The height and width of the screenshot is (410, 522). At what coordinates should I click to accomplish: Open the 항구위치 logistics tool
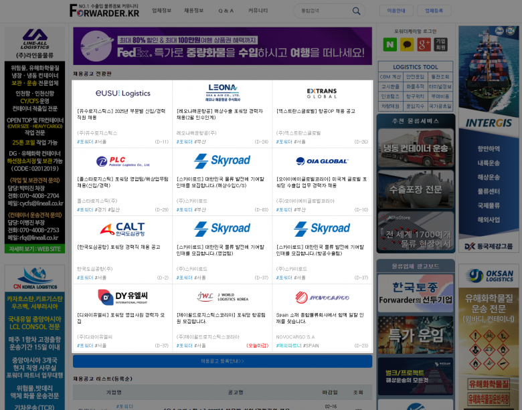tap(415, 96)
